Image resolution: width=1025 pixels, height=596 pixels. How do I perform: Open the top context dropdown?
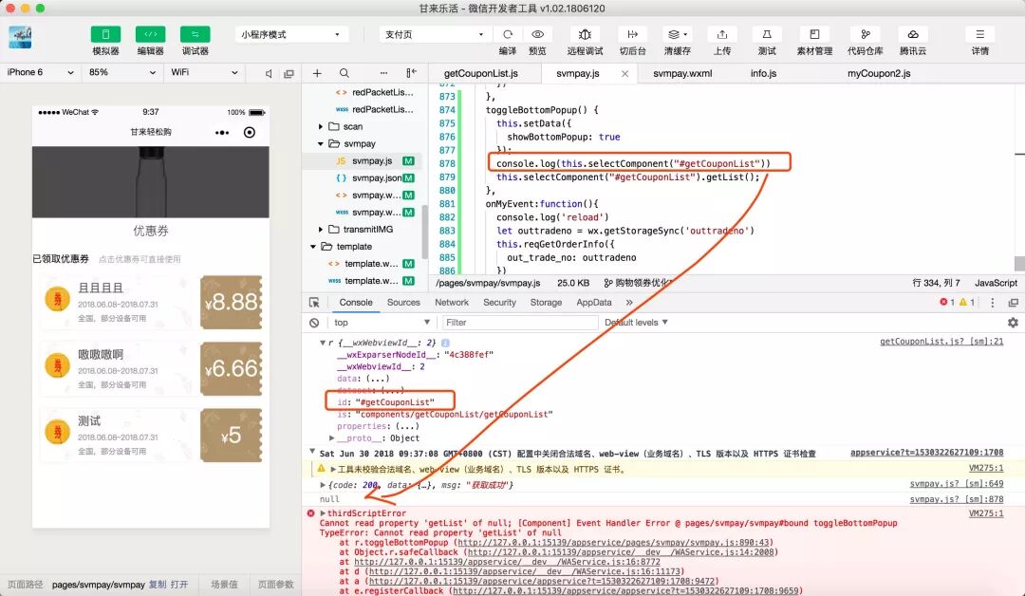point(382,323)
